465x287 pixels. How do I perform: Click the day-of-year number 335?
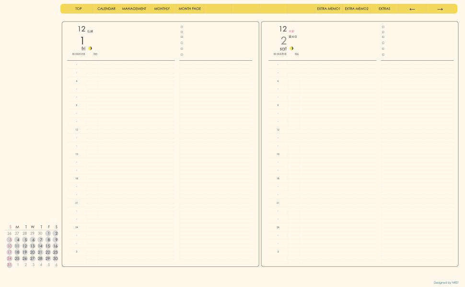[95, 54]
